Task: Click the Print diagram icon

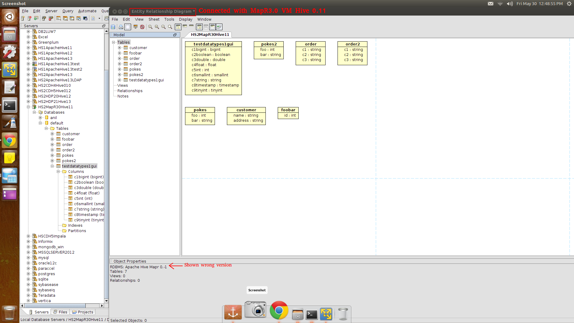Action: click(x=121, y=27)
